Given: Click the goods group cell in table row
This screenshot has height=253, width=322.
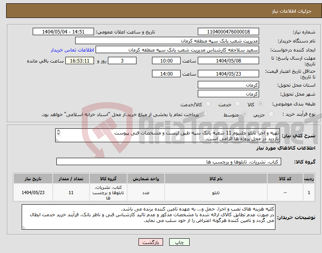Looking at the screenshot, I should [x=108, y=193].
